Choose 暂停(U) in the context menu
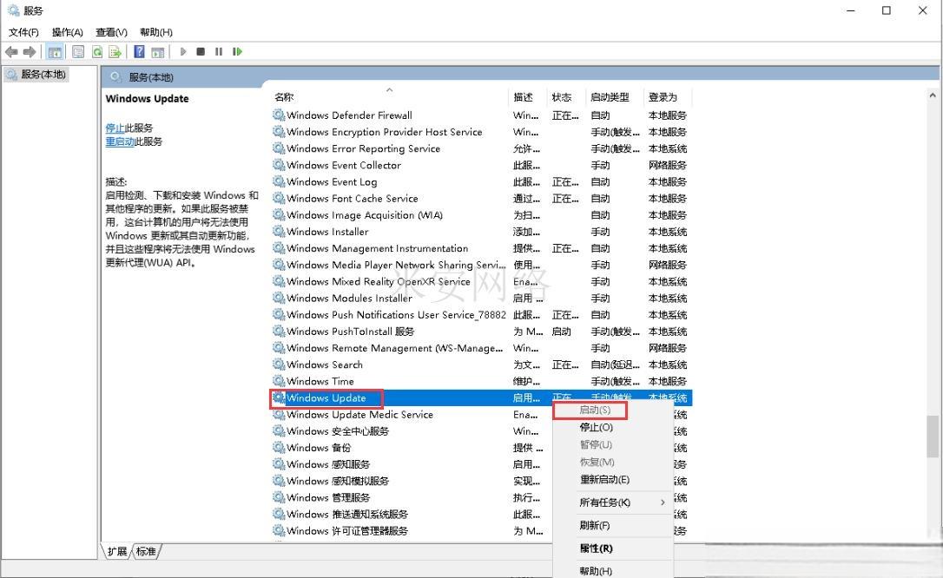The image size is (943, 578). (x=612, y=444)
